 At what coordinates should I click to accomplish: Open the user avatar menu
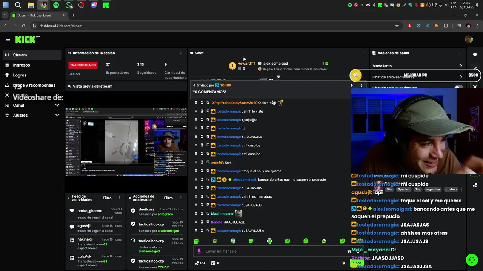(x=469, y=40)
